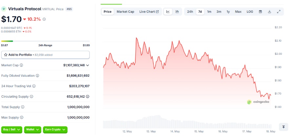
Task: Select the 24h time range
Action: (190, 12)
